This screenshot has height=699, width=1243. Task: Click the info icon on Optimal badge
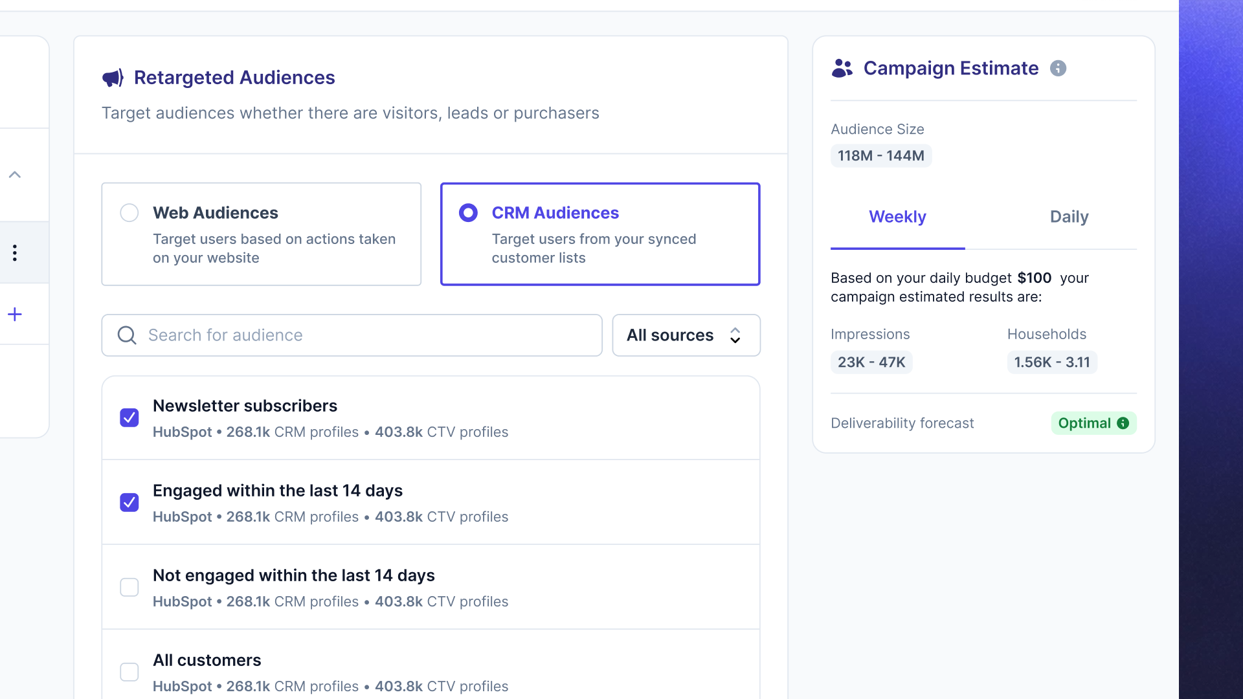point(1123,423)
